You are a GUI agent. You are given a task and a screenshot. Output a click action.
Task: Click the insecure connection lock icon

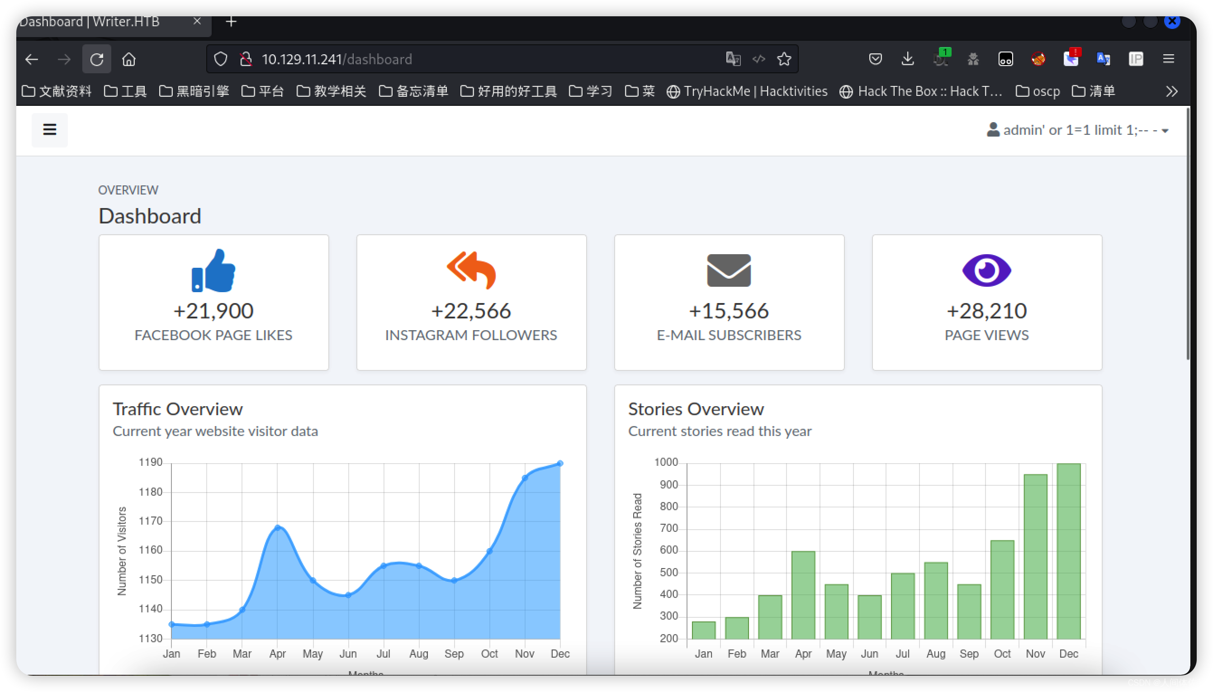coord(246,59)
